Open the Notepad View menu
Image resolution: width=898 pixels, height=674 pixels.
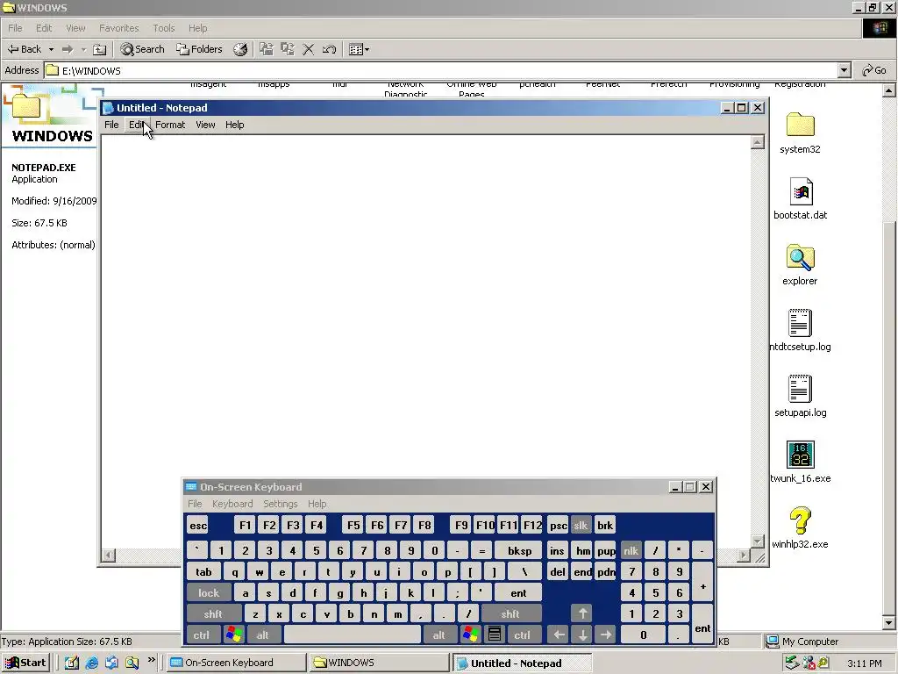[x=205, y=125]
